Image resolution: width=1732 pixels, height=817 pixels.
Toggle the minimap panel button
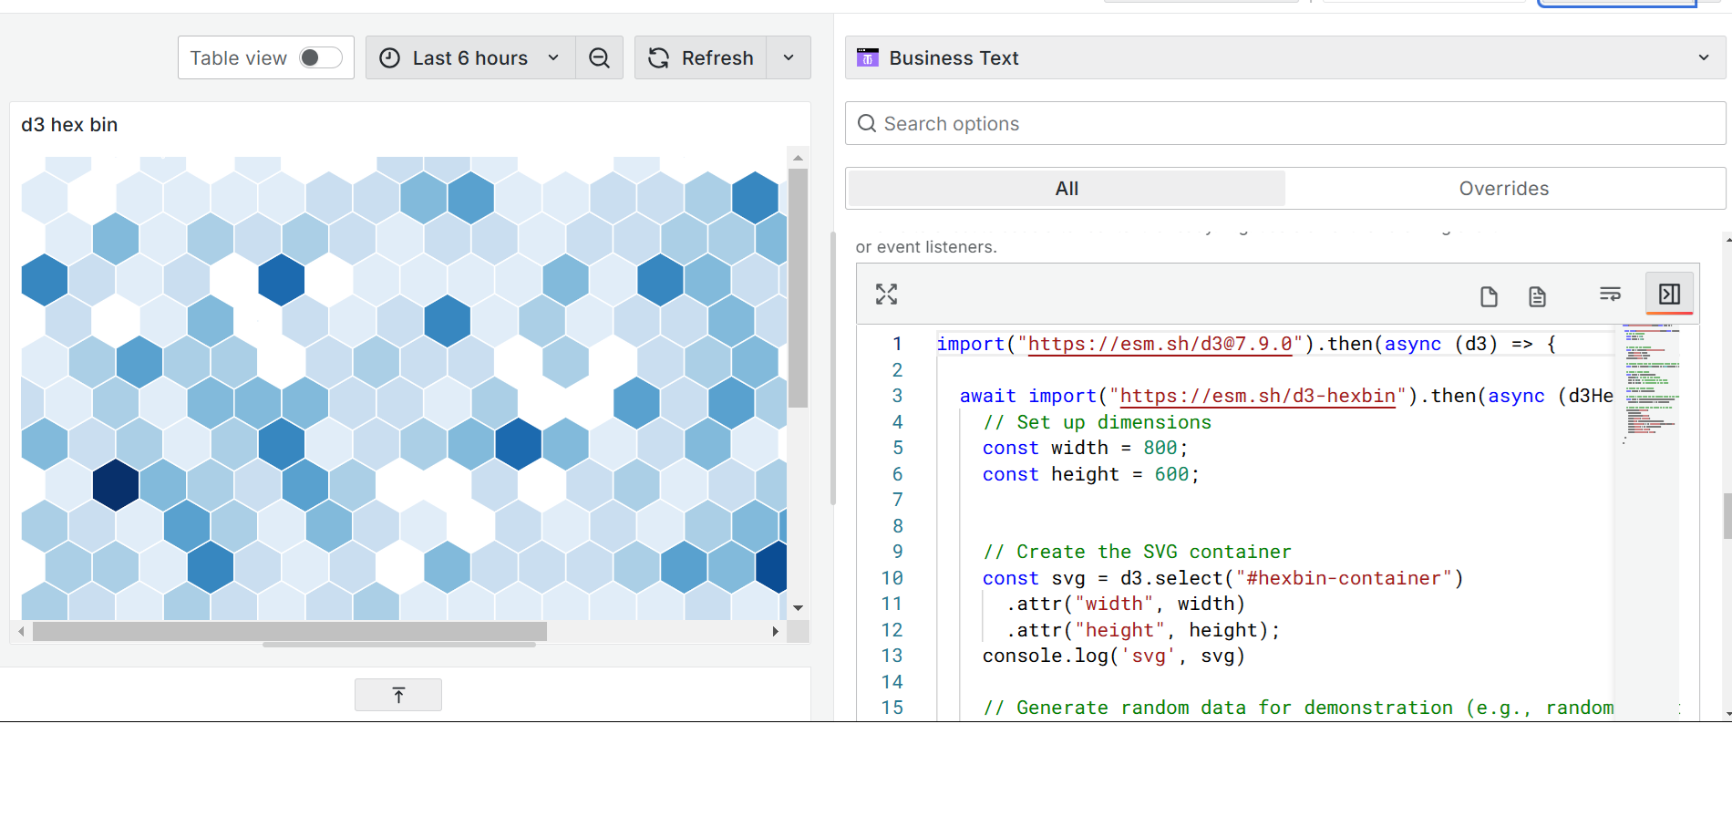tap(1669, 294)
